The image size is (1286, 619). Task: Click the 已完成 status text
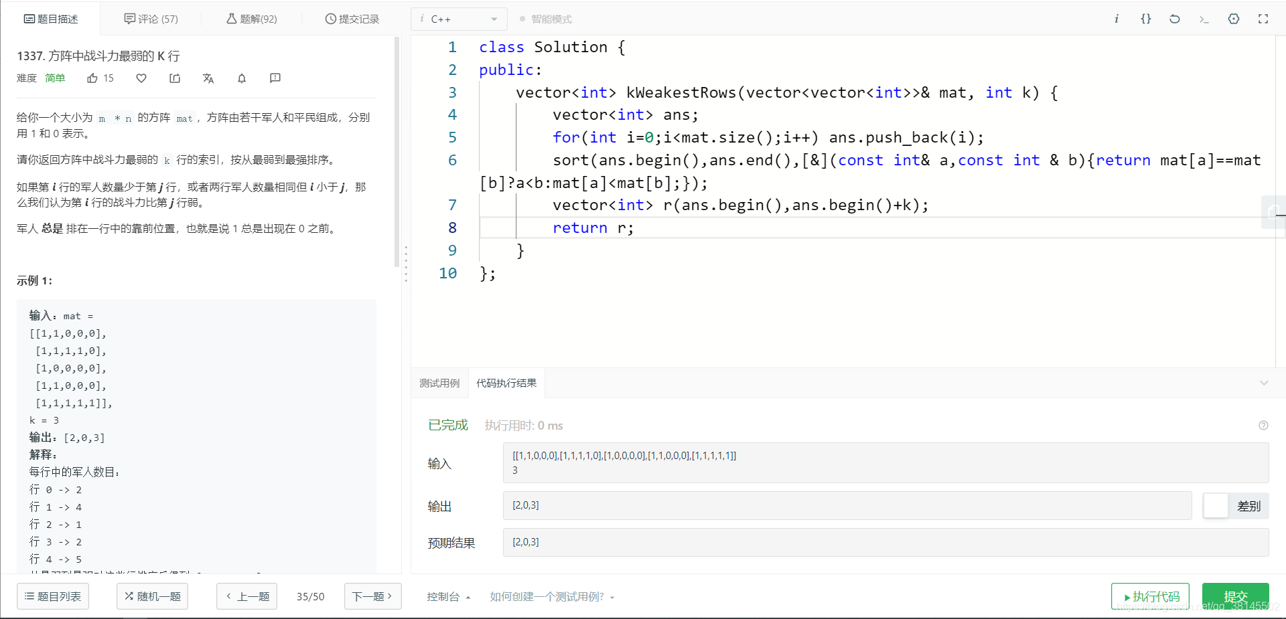tap(447, 425)
